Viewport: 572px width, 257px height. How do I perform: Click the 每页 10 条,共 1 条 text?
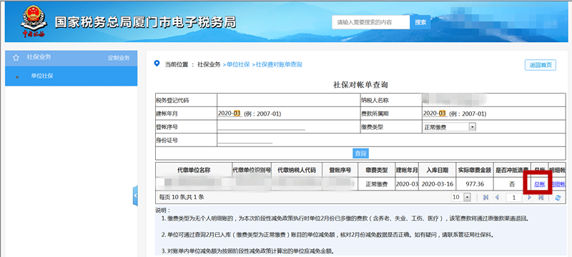click(x=182, y=197)
